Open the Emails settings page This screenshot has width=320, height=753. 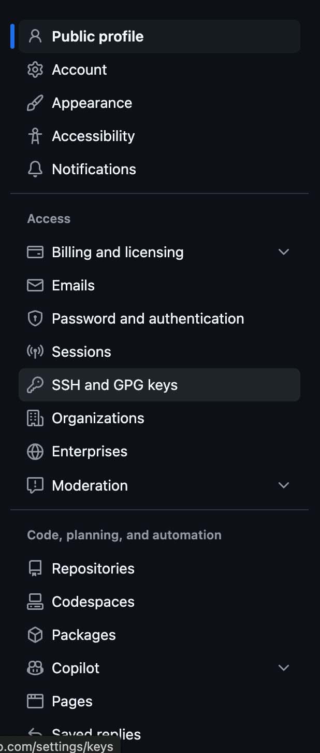73,285
